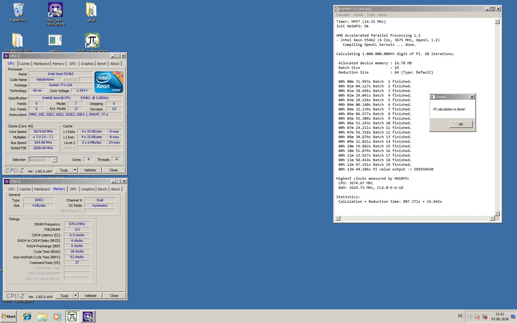Switch to Graphics tab in lower CPU-Z
This screenshot has height=323, width=517.
(x=88, y=189)
